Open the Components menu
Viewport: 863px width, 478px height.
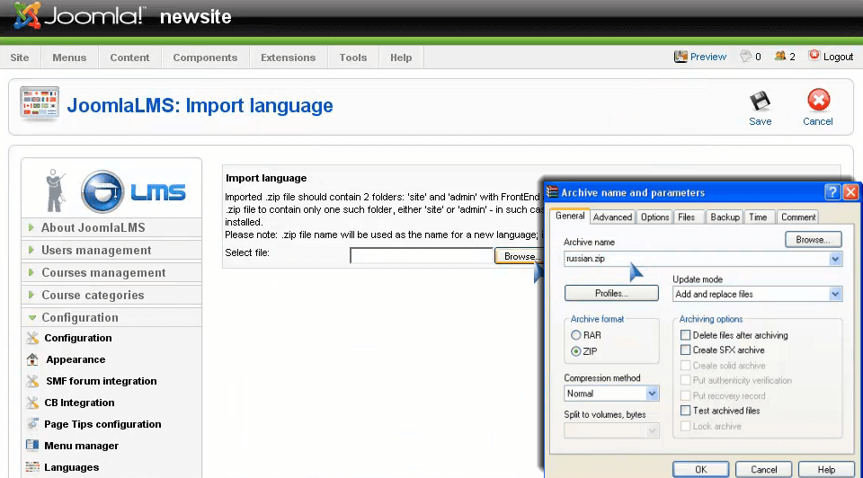(205, 58)
